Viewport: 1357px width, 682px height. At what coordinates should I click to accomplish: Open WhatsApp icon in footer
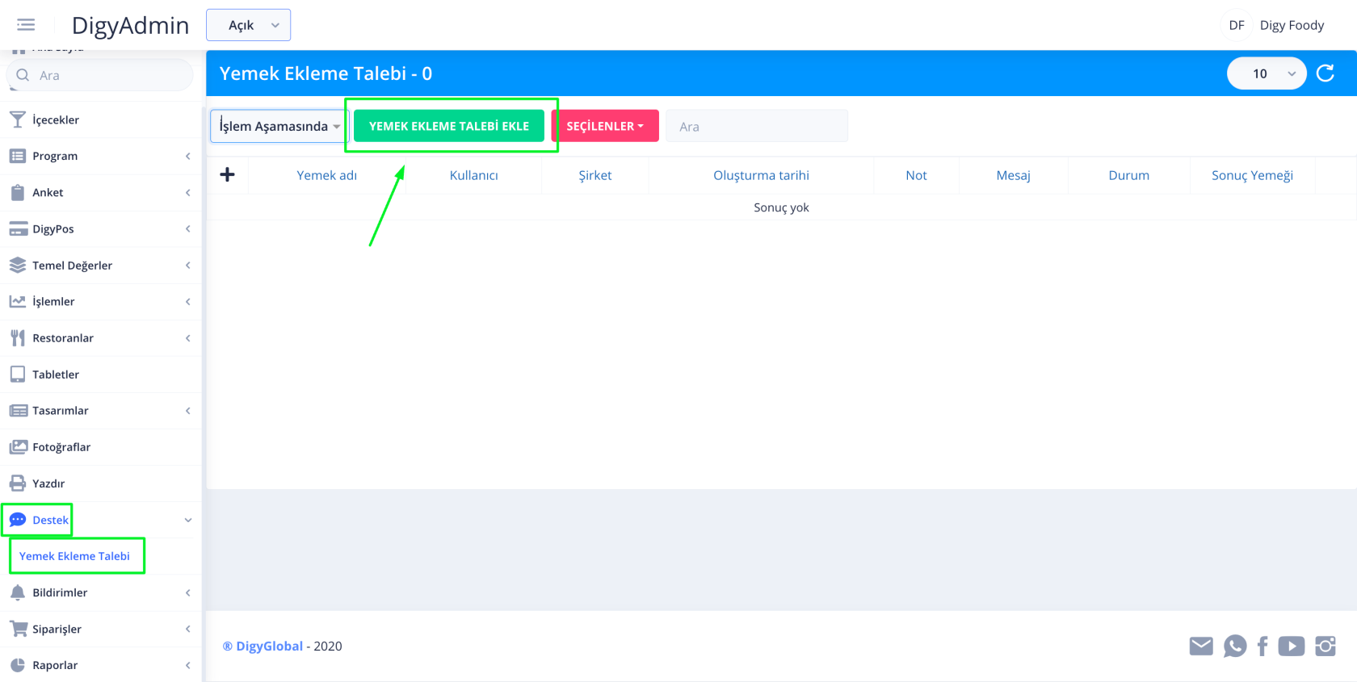[x=1234, y=646]
